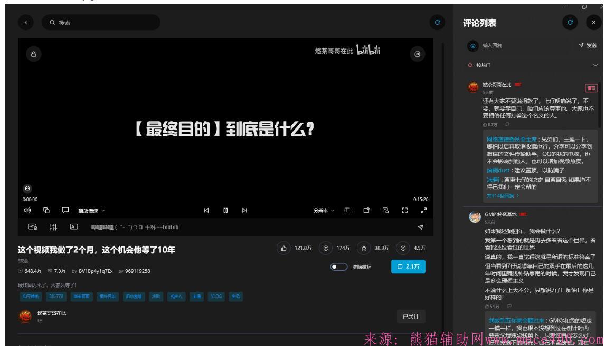
Task: Toggle danmaku display with the chat-bubble icon
Action: click(x=66, y=211)
